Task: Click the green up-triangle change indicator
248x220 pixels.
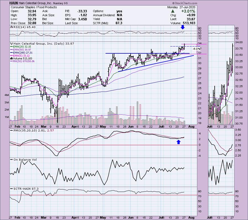Action: pyautogui.click(x=173, y=11)
